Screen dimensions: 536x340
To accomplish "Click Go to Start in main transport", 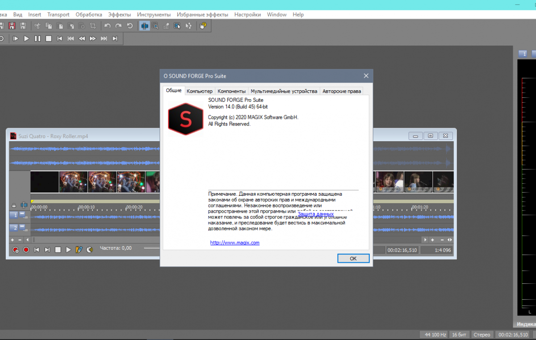I will pos(60,39).
